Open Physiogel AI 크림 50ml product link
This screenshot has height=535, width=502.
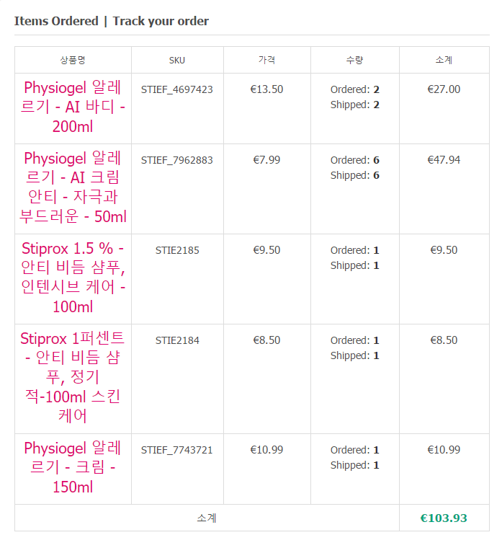[73, 187]
